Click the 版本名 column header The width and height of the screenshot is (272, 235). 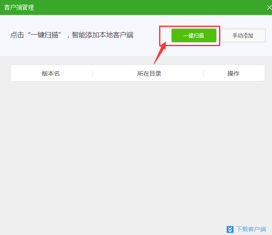click(50, 73)
